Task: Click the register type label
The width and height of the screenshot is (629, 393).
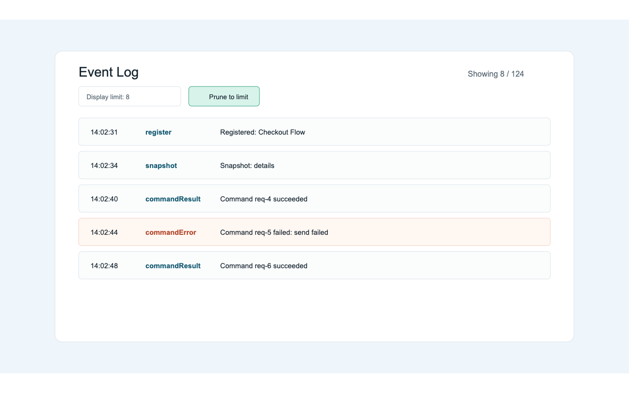Action: tap(158, 132)
